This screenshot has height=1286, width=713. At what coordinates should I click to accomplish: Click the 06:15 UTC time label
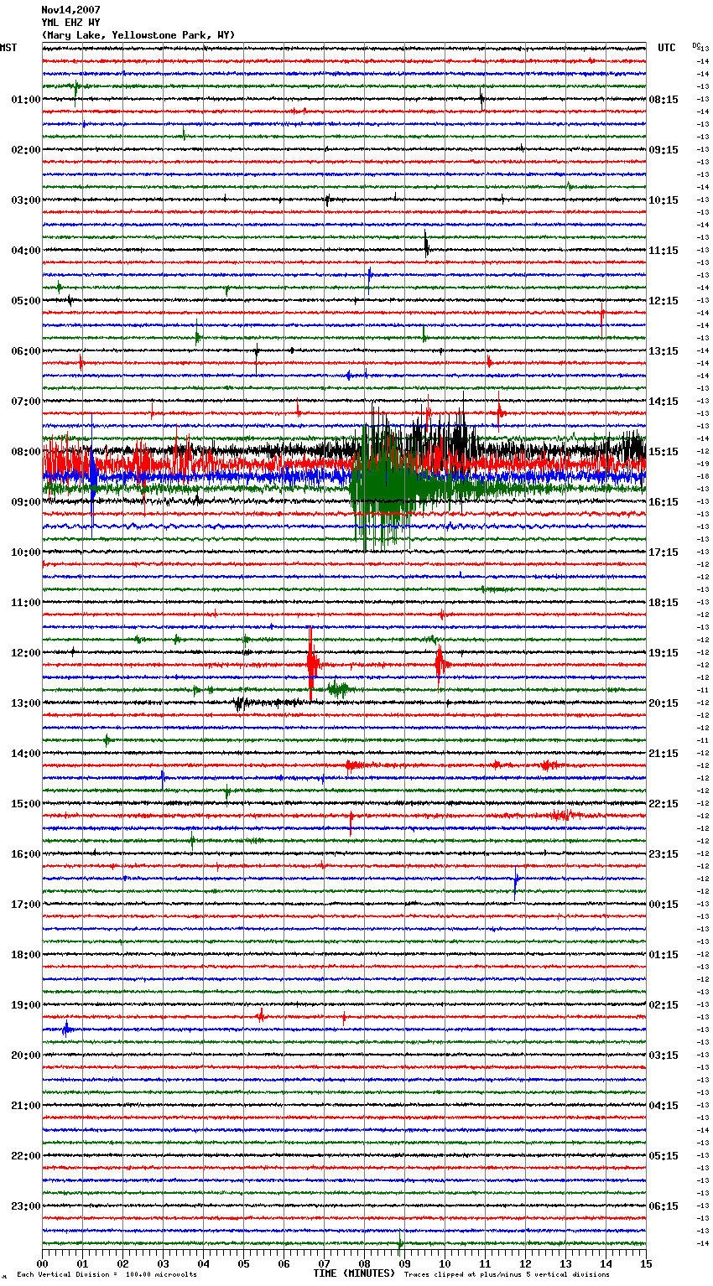[x=664, y=1206]
